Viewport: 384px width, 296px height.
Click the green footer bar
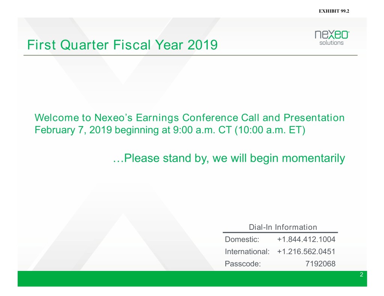pos(187,279)
